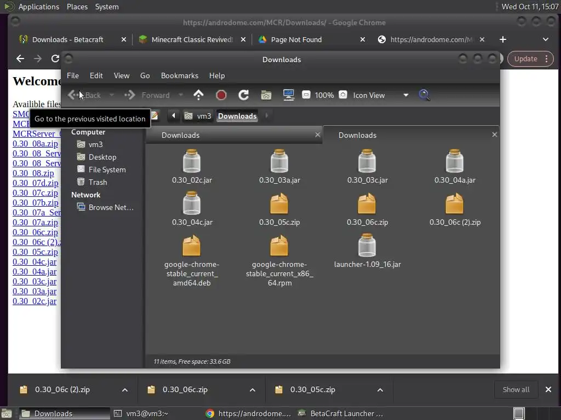Viewport: 561px width, 420px height.
Task: Open the File menu
Action: 73,75
